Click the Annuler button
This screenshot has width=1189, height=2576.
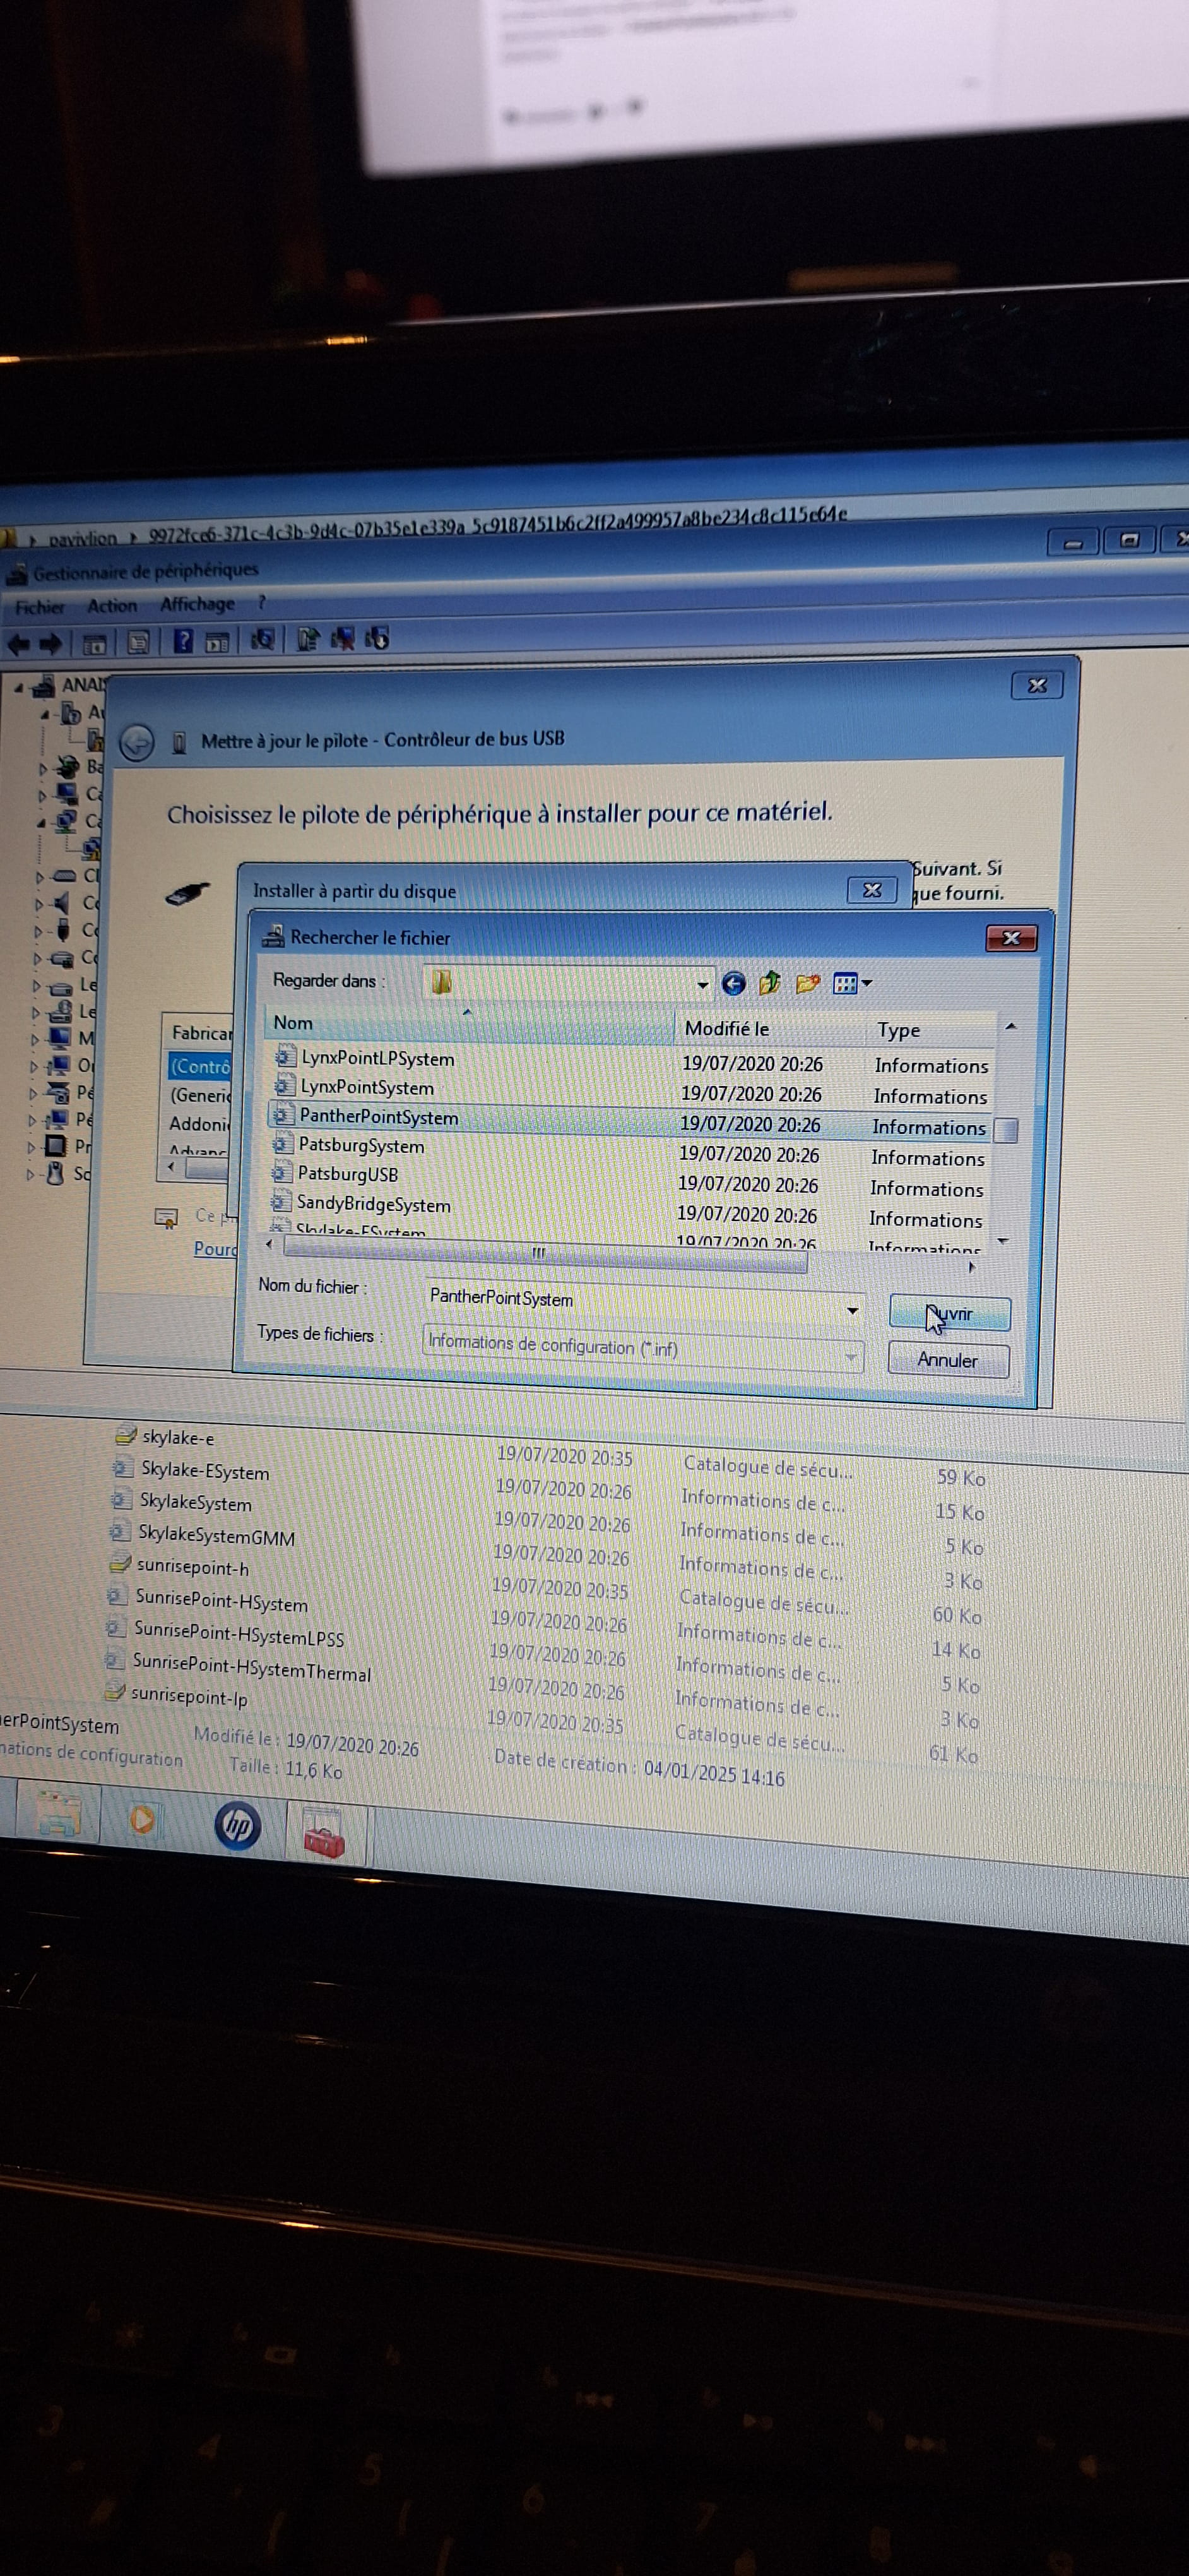point(948,1360)
